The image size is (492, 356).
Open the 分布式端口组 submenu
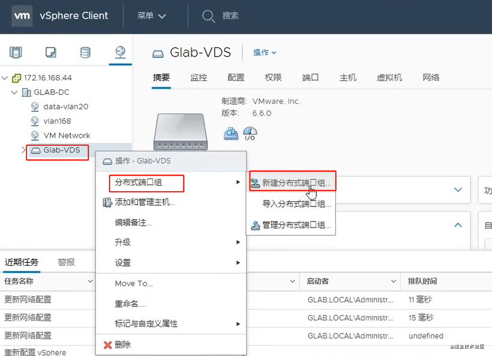[x=171, y=182]
